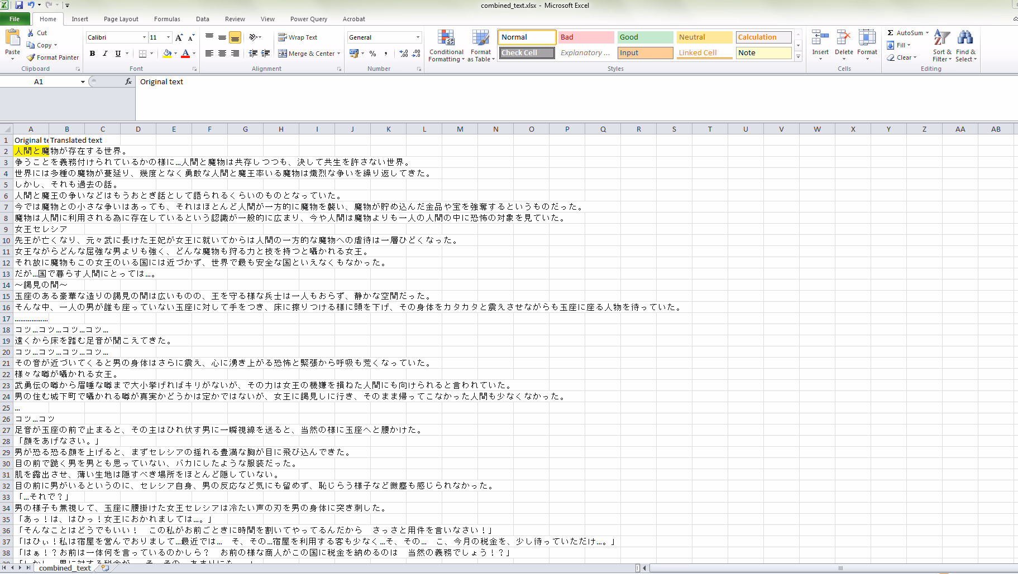Toggle italic formatting

tap(105, 54)
